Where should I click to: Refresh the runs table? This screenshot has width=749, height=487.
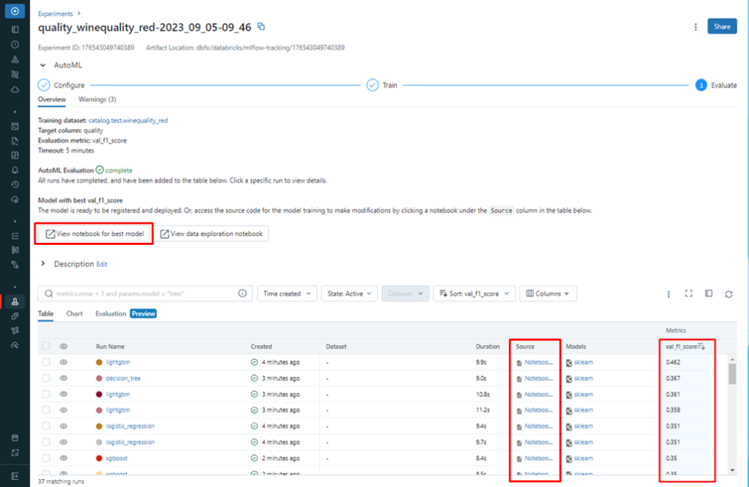(x=729, y=293)
